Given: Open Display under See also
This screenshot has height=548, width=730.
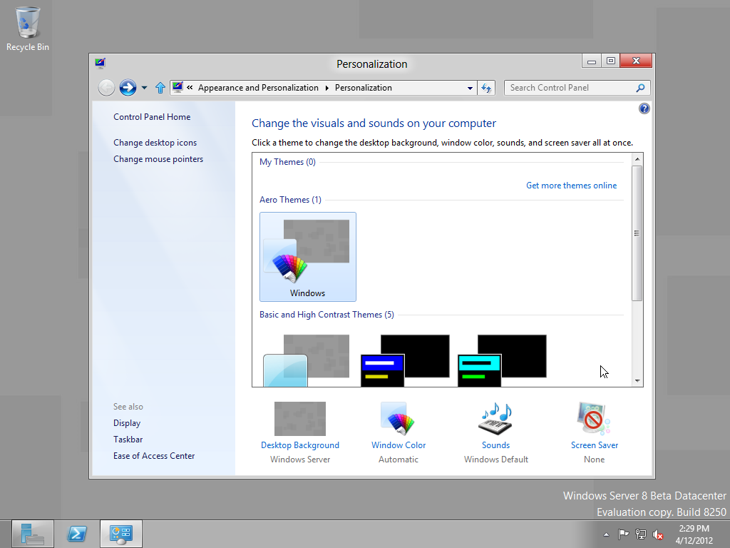Looking at the screenshot, I should pos(127,423).
